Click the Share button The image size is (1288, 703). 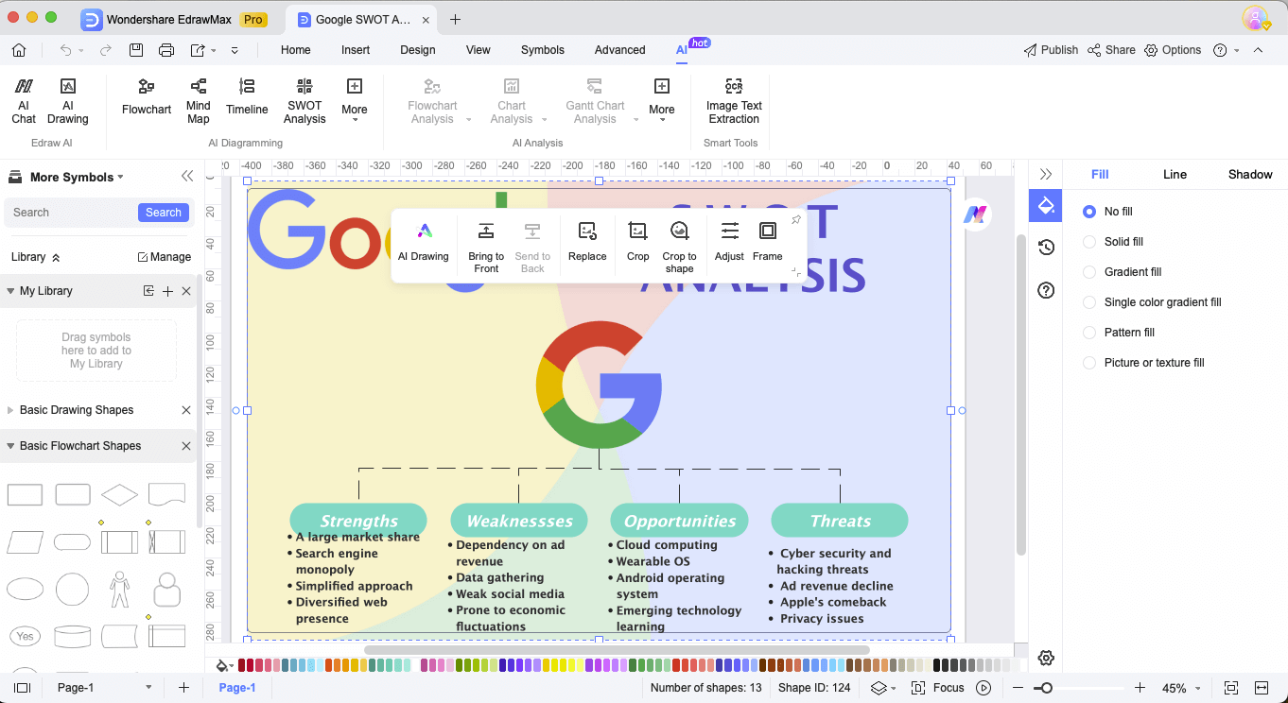click(x=1111, y=50)
